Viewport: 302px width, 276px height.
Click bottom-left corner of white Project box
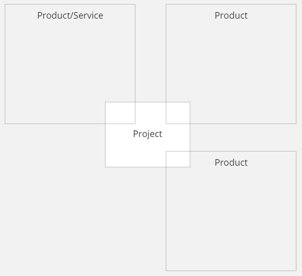pos(108,164)
